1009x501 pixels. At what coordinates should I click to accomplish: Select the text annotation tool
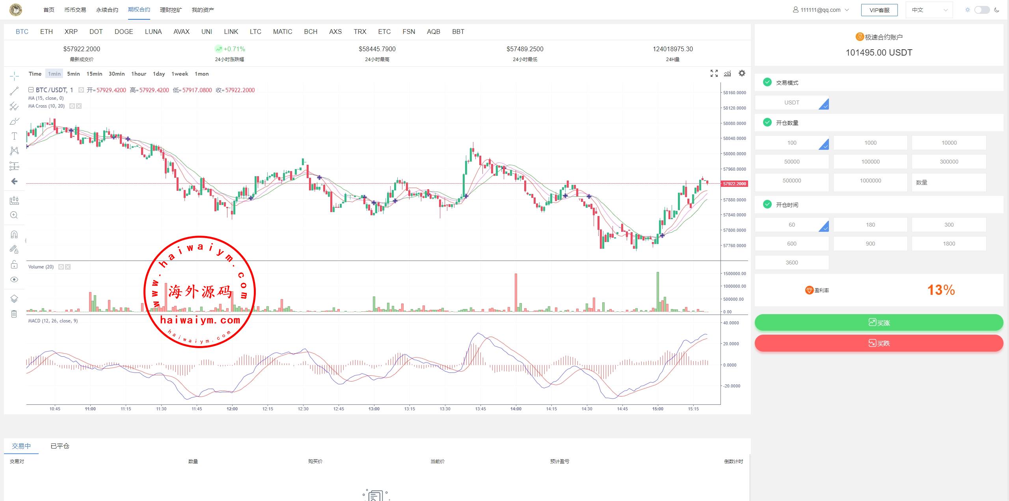[x=14, y=136]
